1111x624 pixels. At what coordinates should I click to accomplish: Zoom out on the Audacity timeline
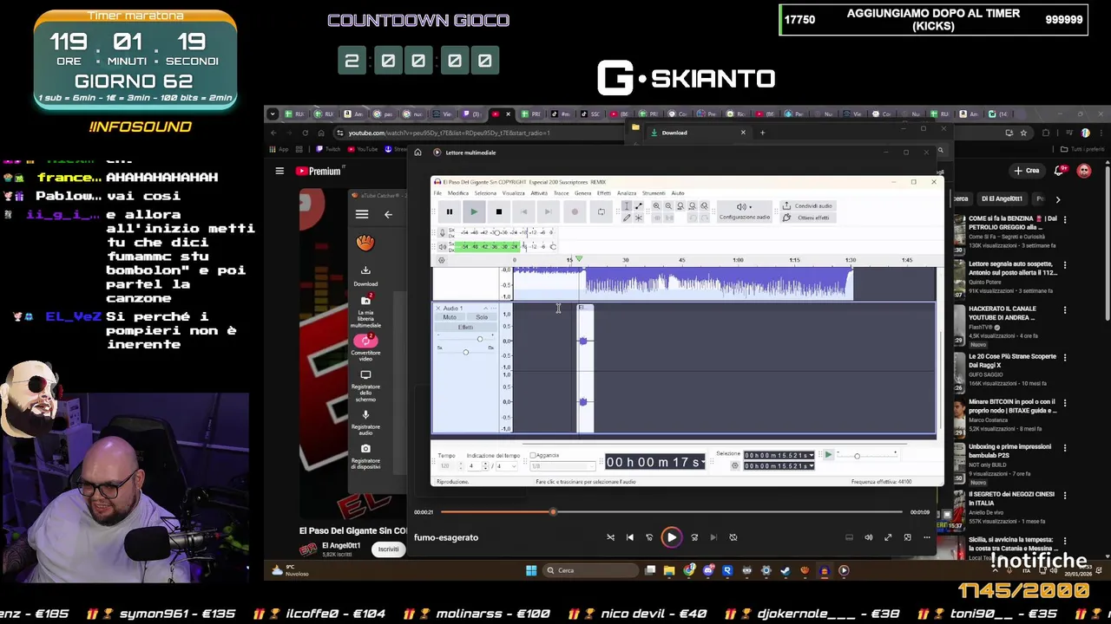(x=668, y=206)
